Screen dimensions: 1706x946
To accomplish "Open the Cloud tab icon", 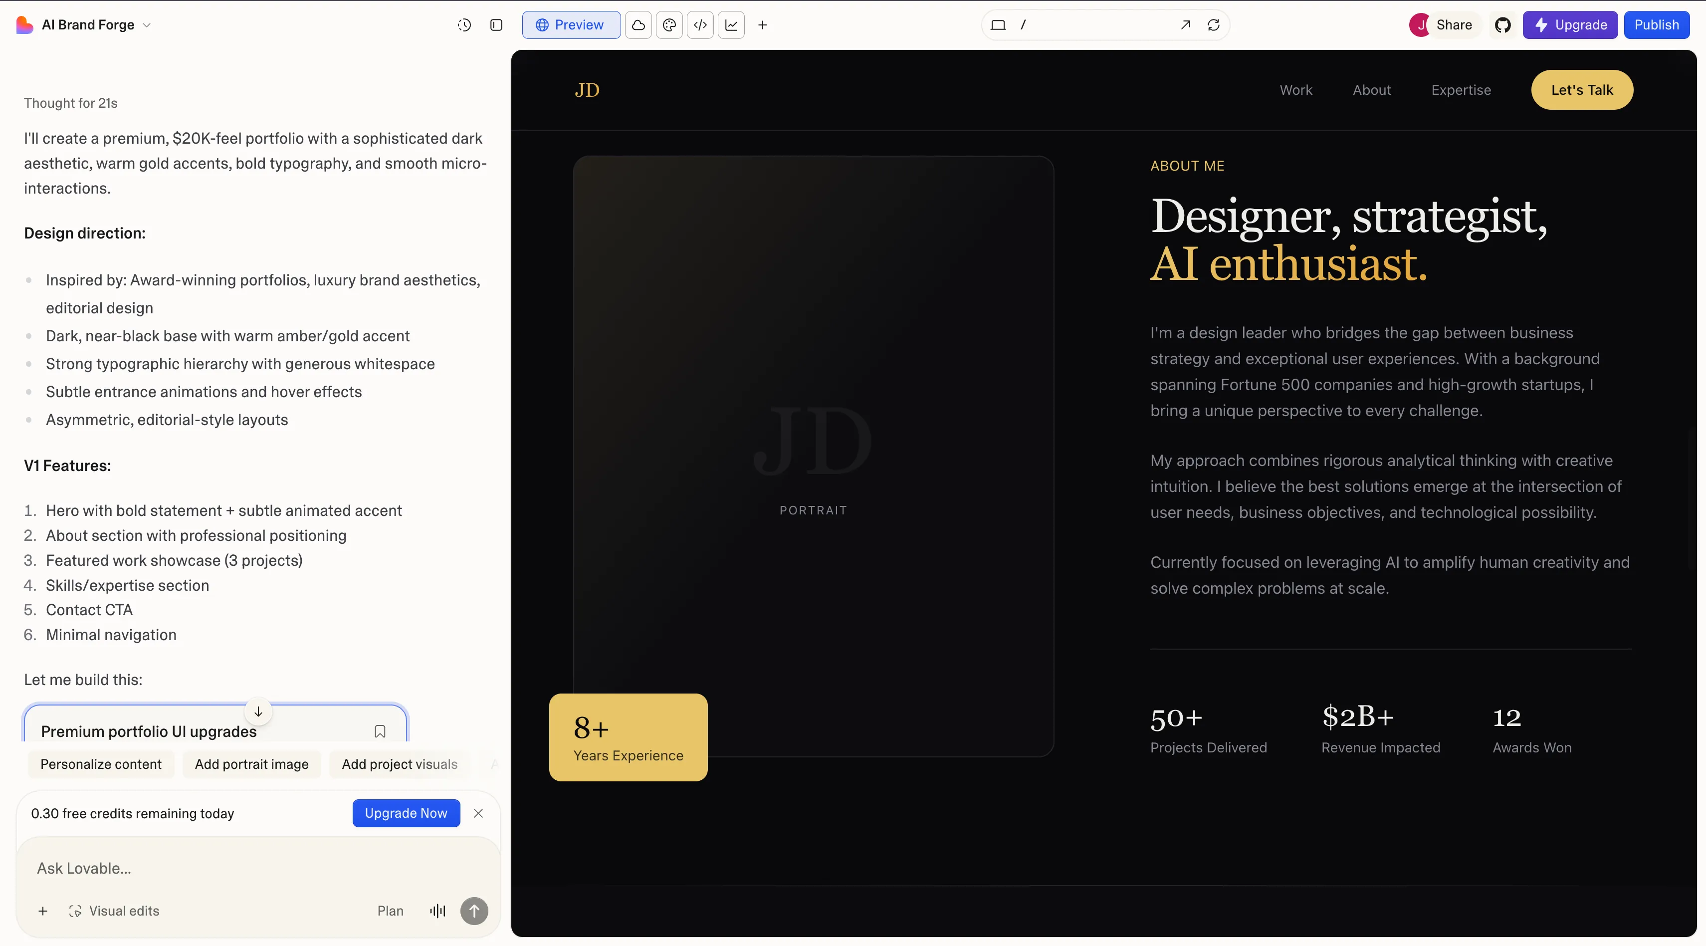I will [x=638, y=25].
